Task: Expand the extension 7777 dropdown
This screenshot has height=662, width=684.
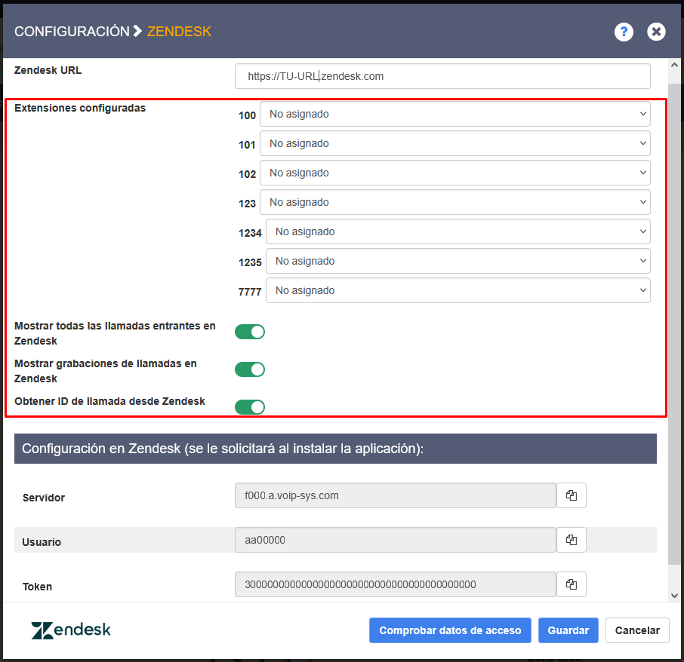Action: (x=458, y=290)
